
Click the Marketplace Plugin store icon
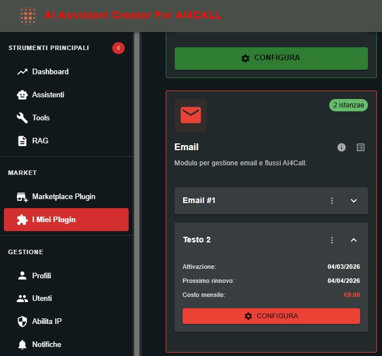22,197
